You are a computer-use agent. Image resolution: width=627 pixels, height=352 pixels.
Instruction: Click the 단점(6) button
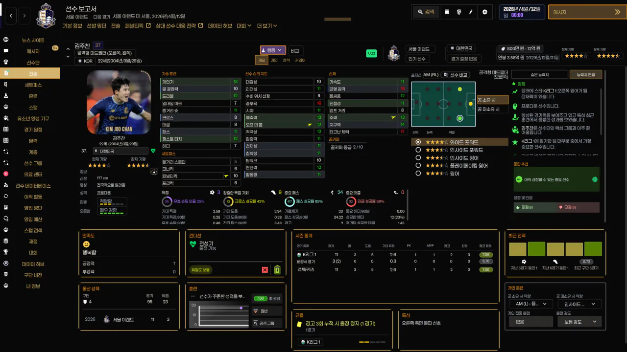577,207
